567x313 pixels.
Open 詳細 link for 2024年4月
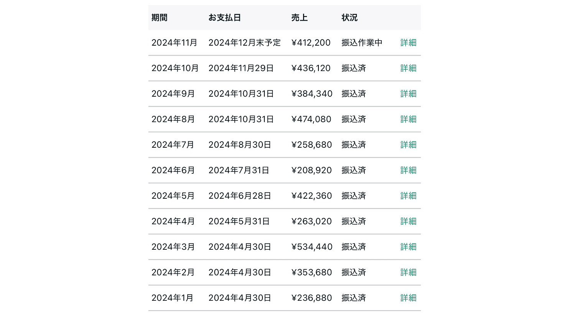click(x=408, y=221)
